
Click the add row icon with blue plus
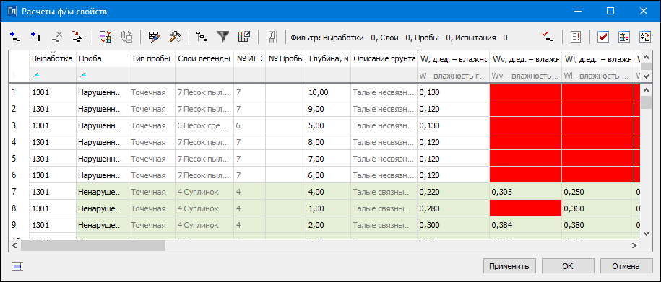click(14, 37)
